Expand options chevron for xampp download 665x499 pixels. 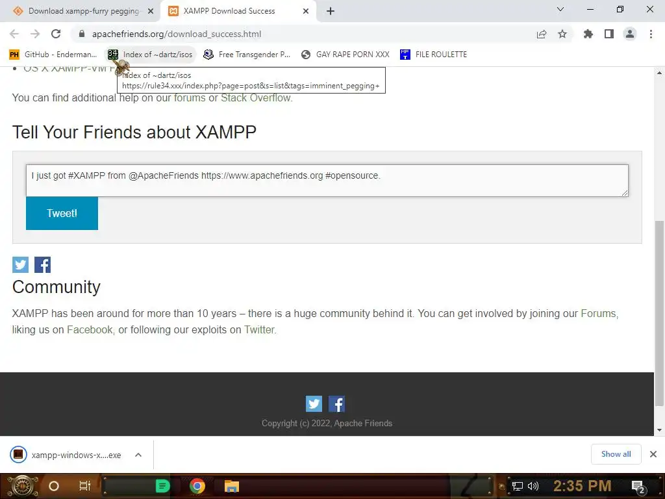[x=138, y=455]
